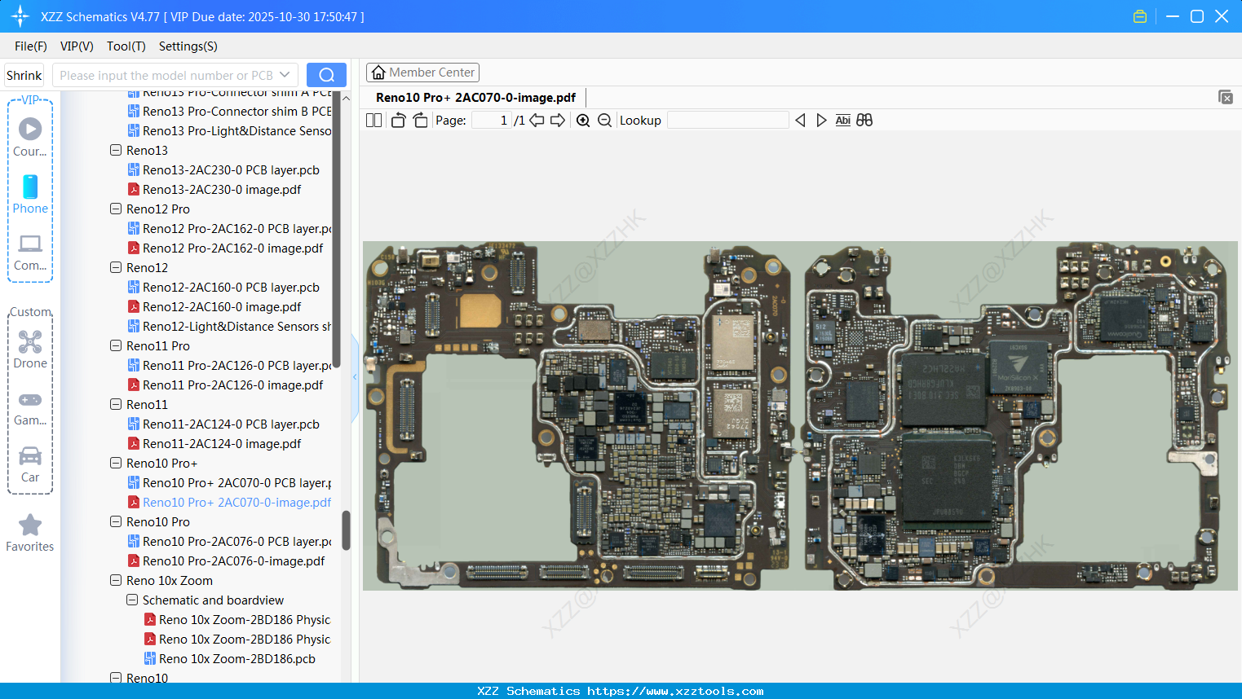Image resolution: width=1242 pixels, height=699 pixels.
Task: Click the Shrink button
Action: pyautogui.click(x=24, y=75)
